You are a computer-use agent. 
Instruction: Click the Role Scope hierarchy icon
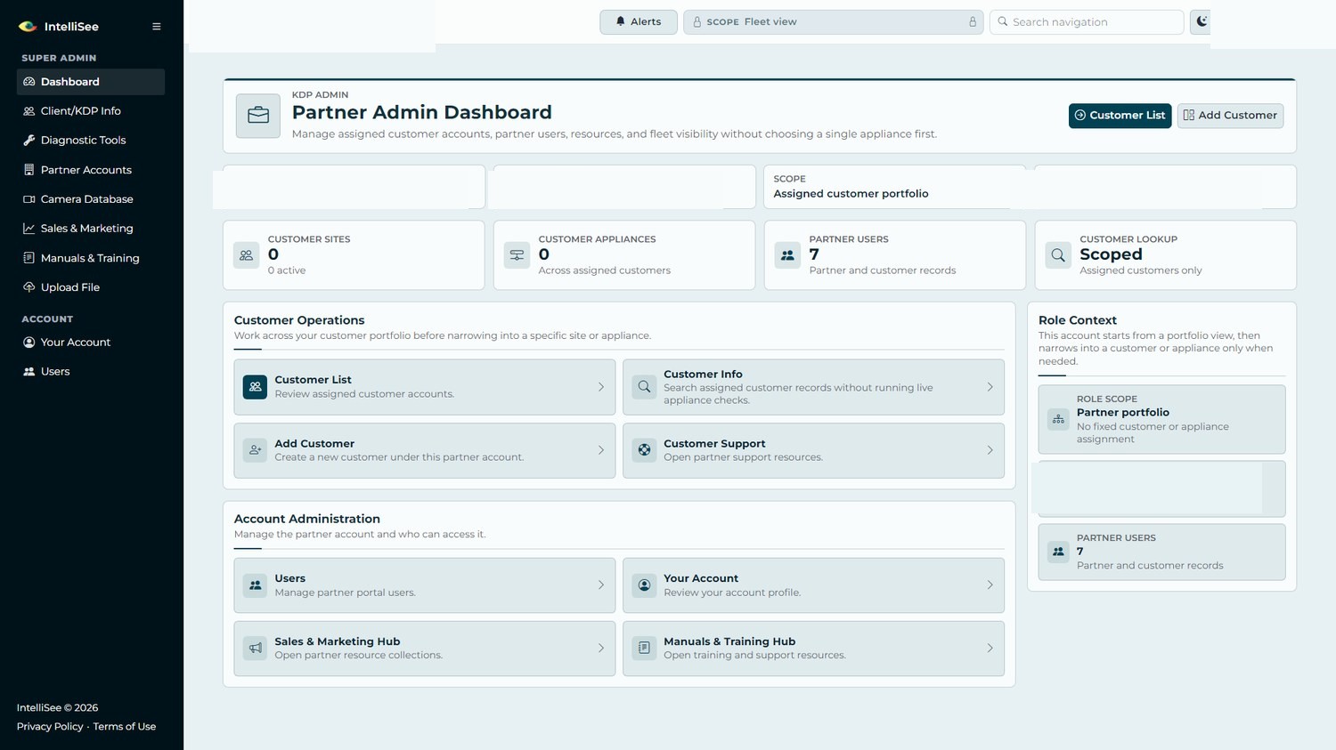tap(1058, 419)
